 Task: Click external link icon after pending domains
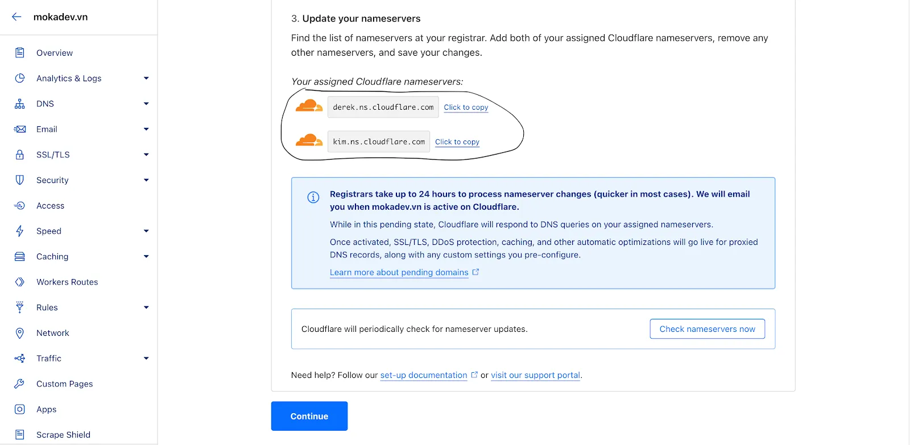coord(476,272)
